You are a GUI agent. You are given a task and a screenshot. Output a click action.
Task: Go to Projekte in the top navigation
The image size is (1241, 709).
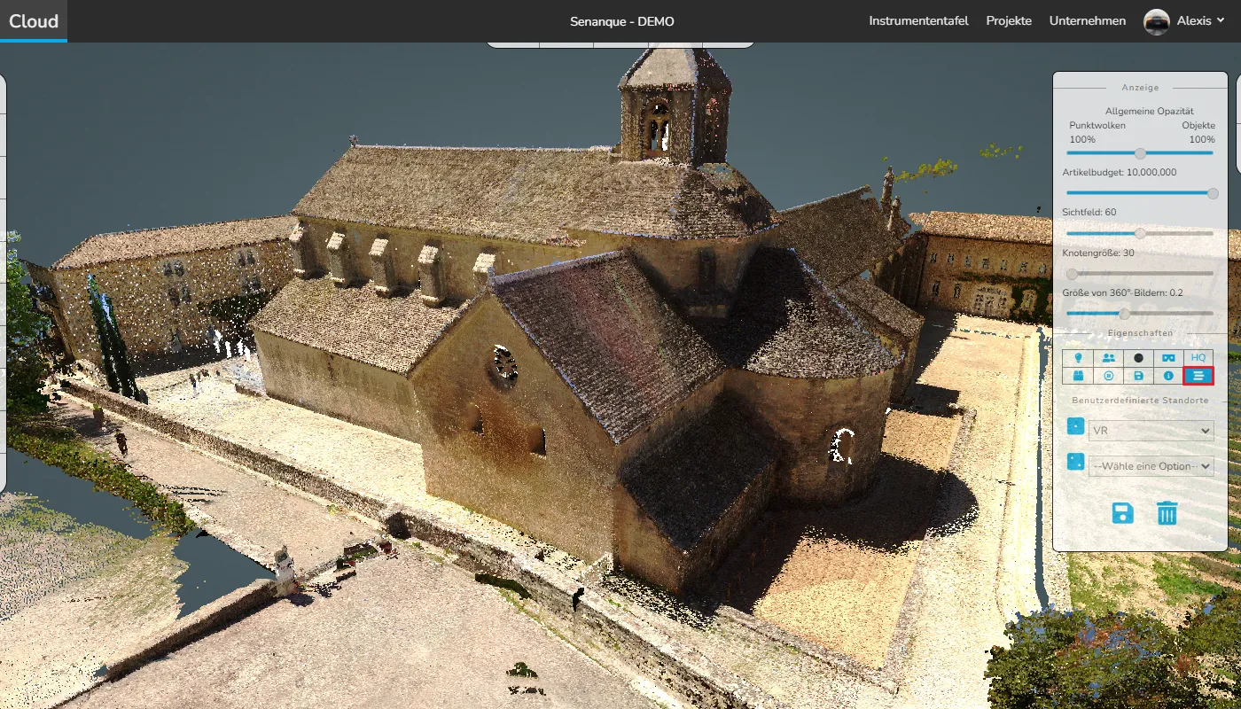pos(1009,21)
